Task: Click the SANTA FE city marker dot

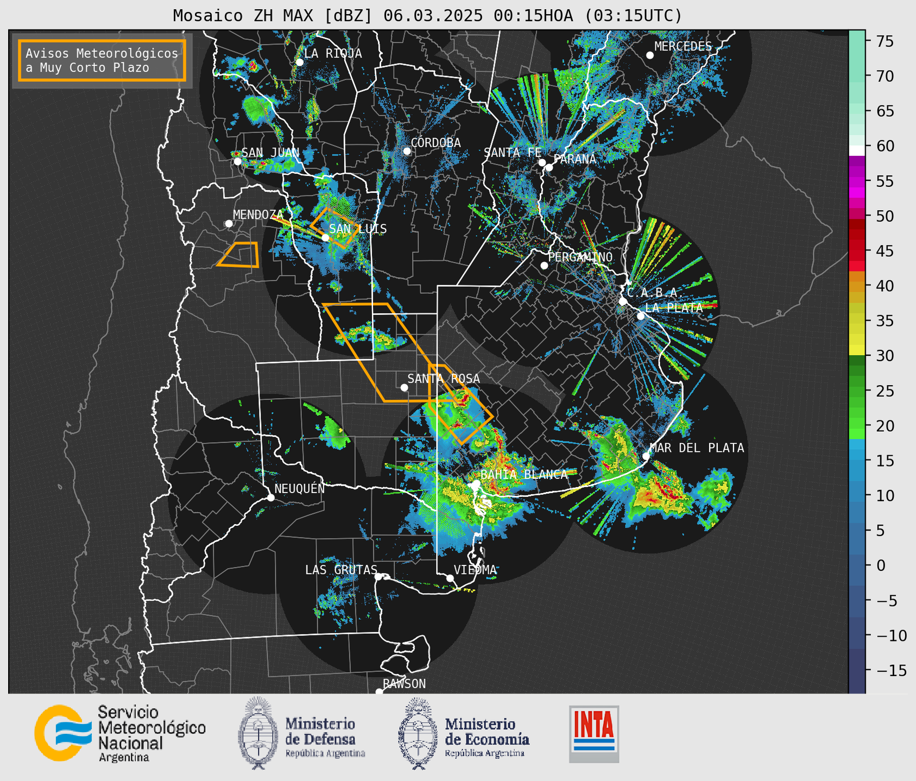Action: pyautogui.click(x=541, y=162)
